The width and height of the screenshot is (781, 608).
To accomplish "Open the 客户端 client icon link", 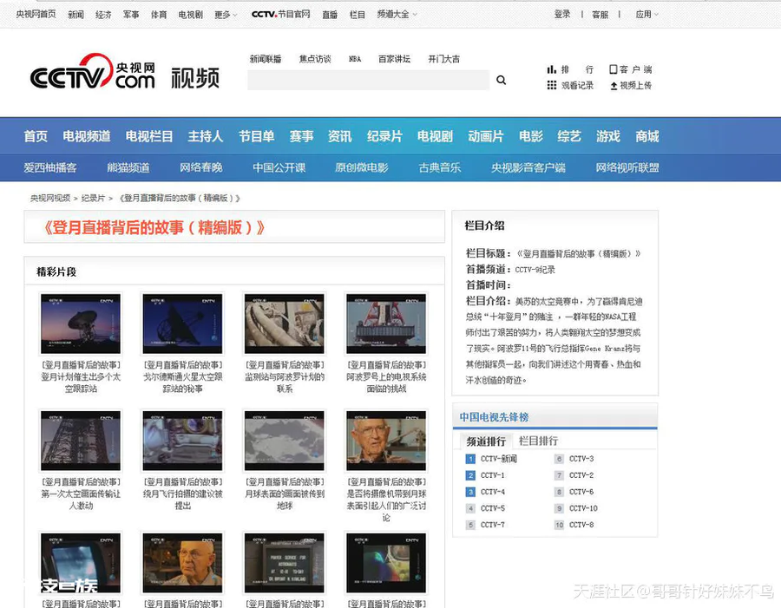I will [x=631, y=69].
